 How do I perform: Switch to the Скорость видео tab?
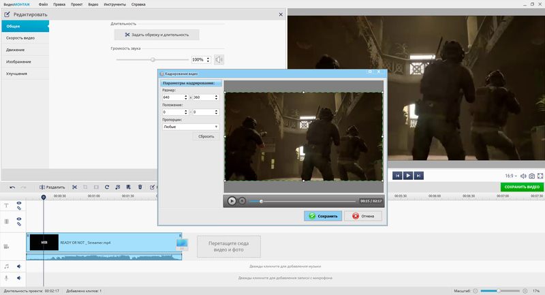tap(25, 38)
